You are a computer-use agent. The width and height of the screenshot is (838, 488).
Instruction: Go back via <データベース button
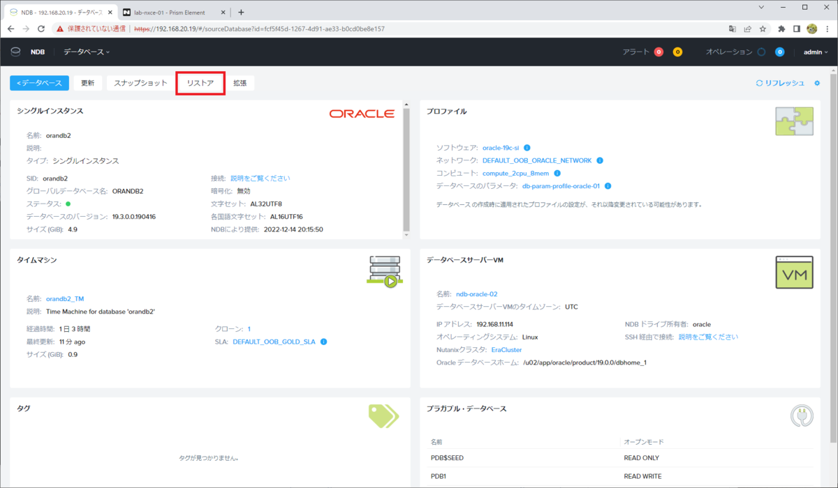coord(39,83)
